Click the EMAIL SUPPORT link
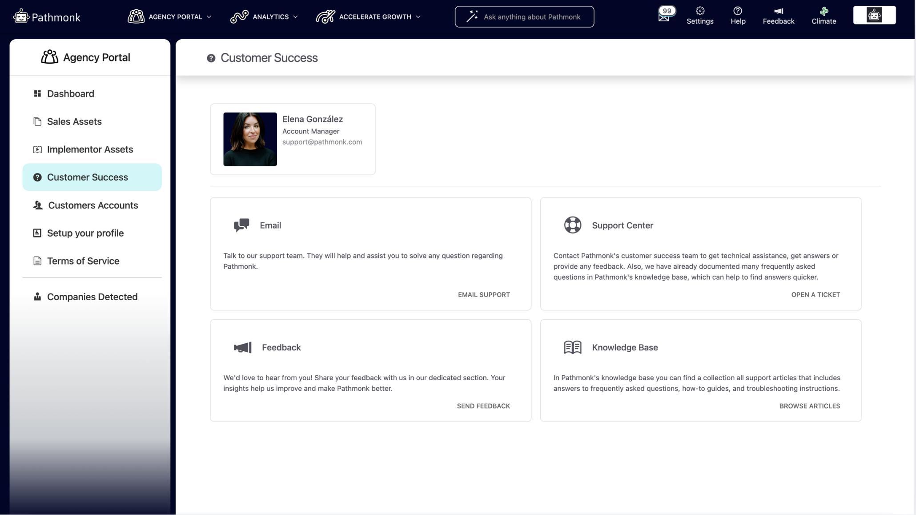The image size is (916, 515). [483, 294]
